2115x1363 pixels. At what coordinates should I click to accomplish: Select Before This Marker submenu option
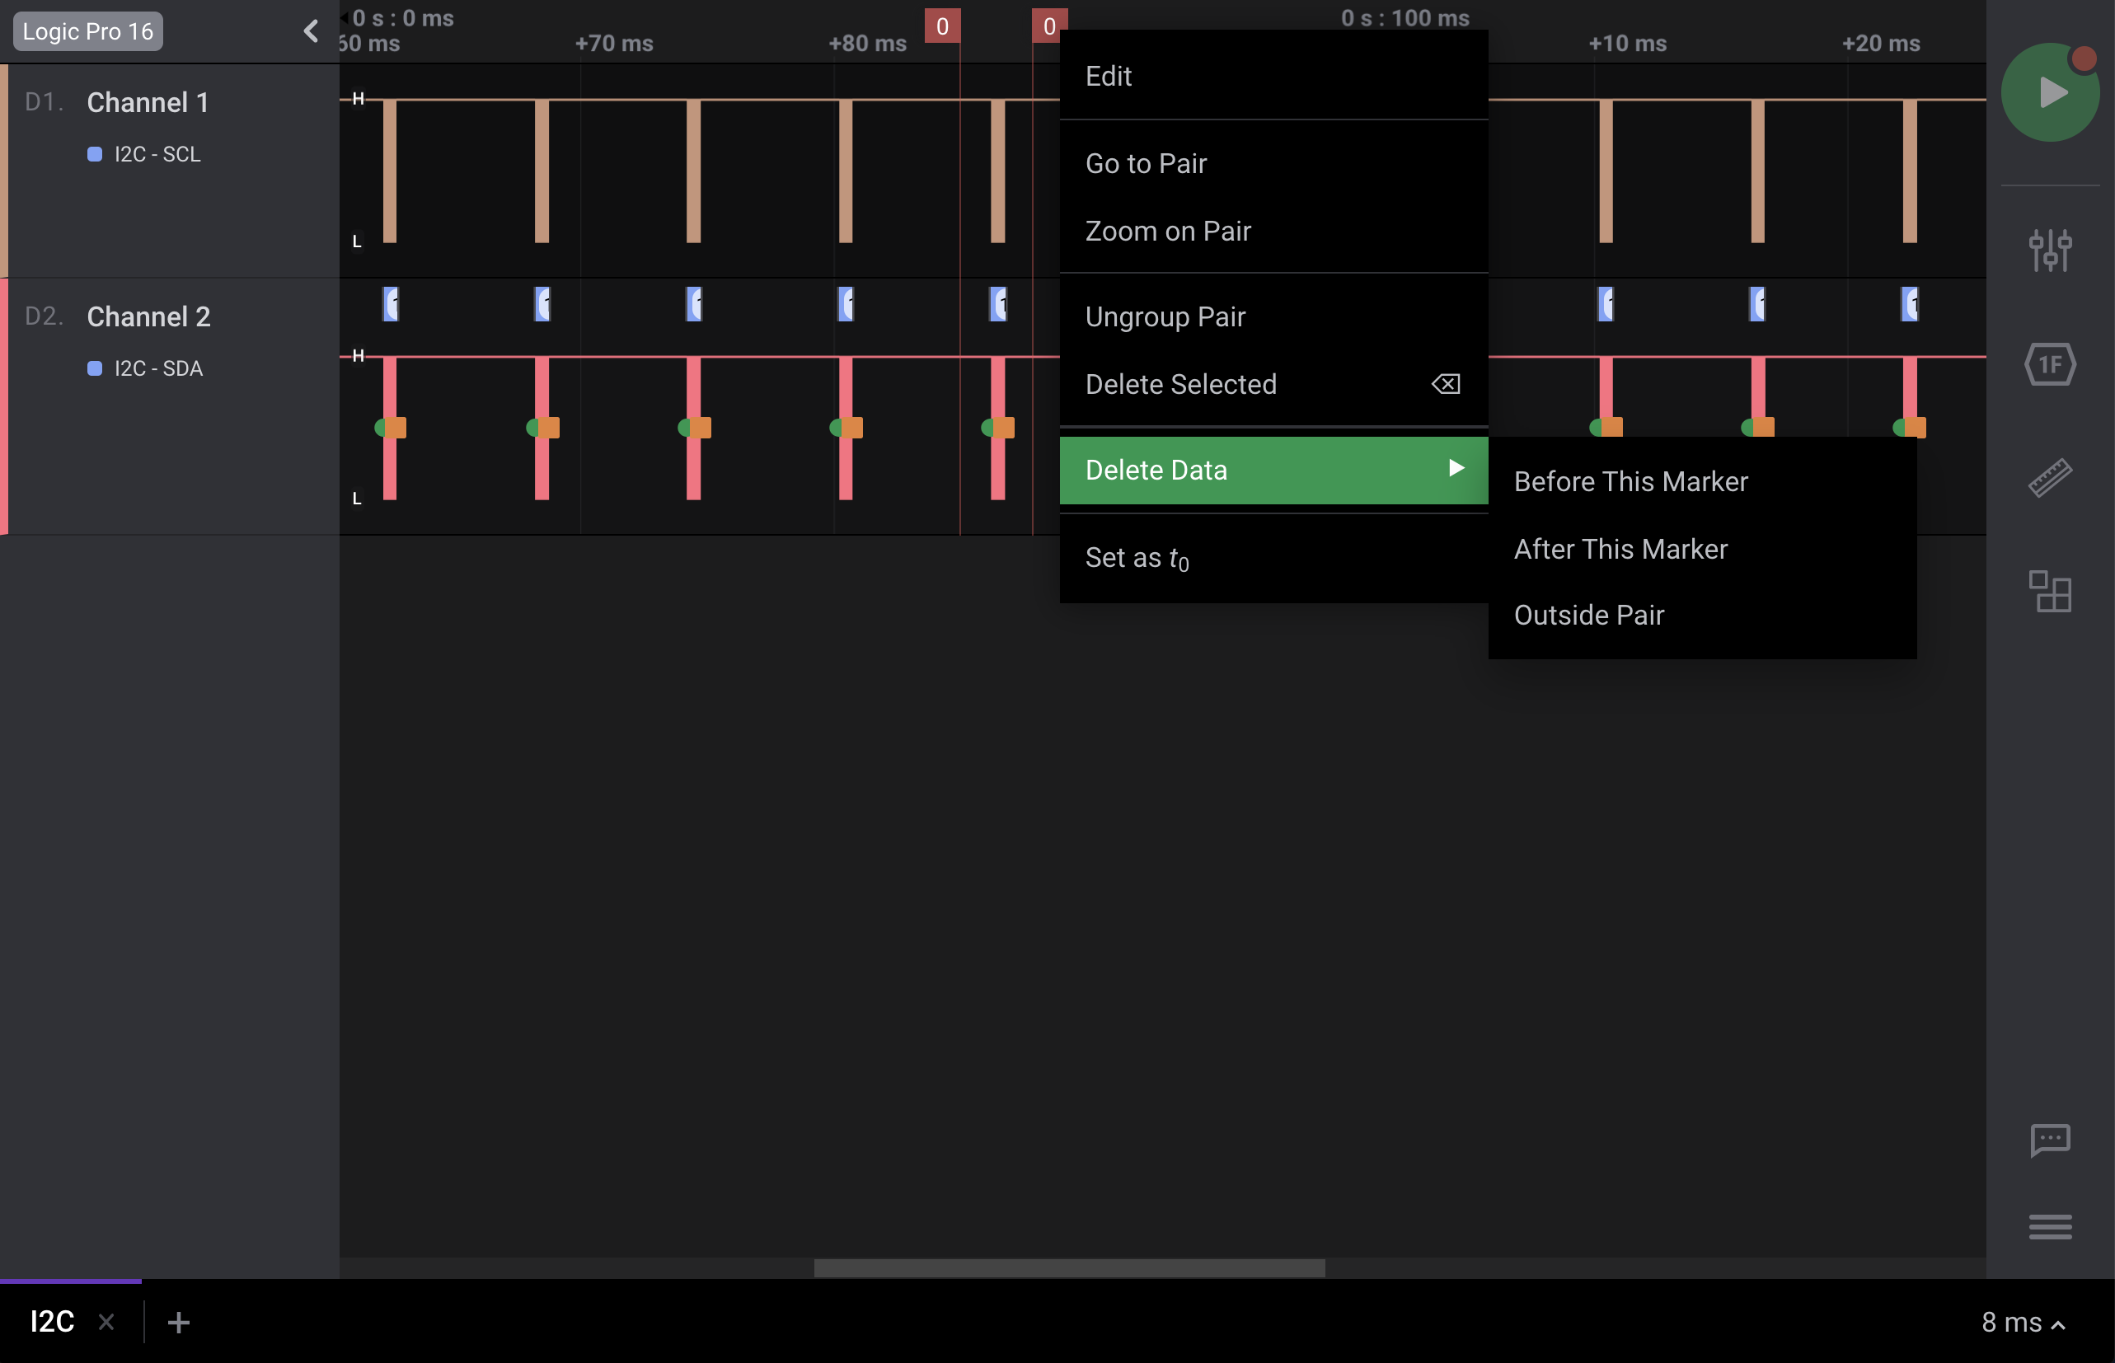tap(1630, 481)
